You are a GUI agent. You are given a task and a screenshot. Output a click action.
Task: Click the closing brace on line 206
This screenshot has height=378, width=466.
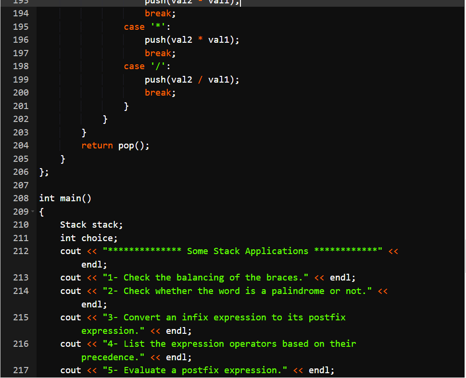click(41, 171)
